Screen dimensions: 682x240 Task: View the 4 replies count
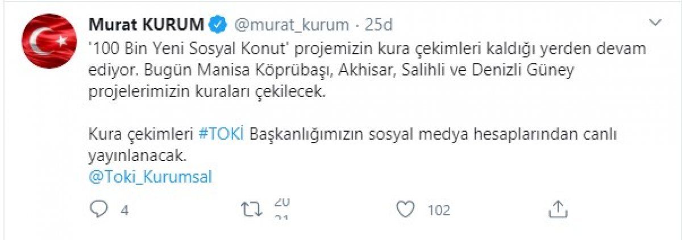(x=123, y=210)
